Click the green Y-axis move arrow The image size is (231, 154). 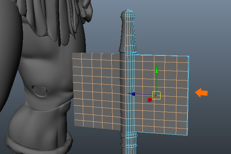tap(157, 69)
